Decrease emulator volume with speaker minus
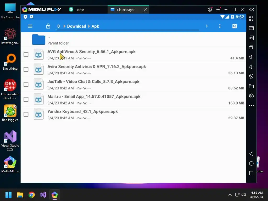The width and height of the screenshot is (268, 201). [x=251, y=67]
